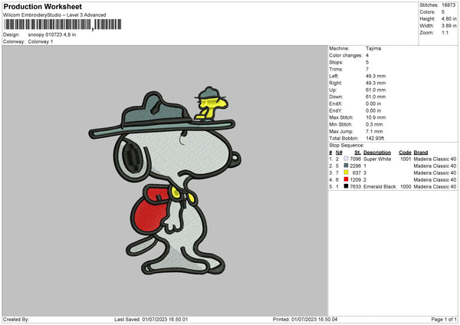
Task: Click the teal swatch in row 2
Action: (x=346, y=166)
